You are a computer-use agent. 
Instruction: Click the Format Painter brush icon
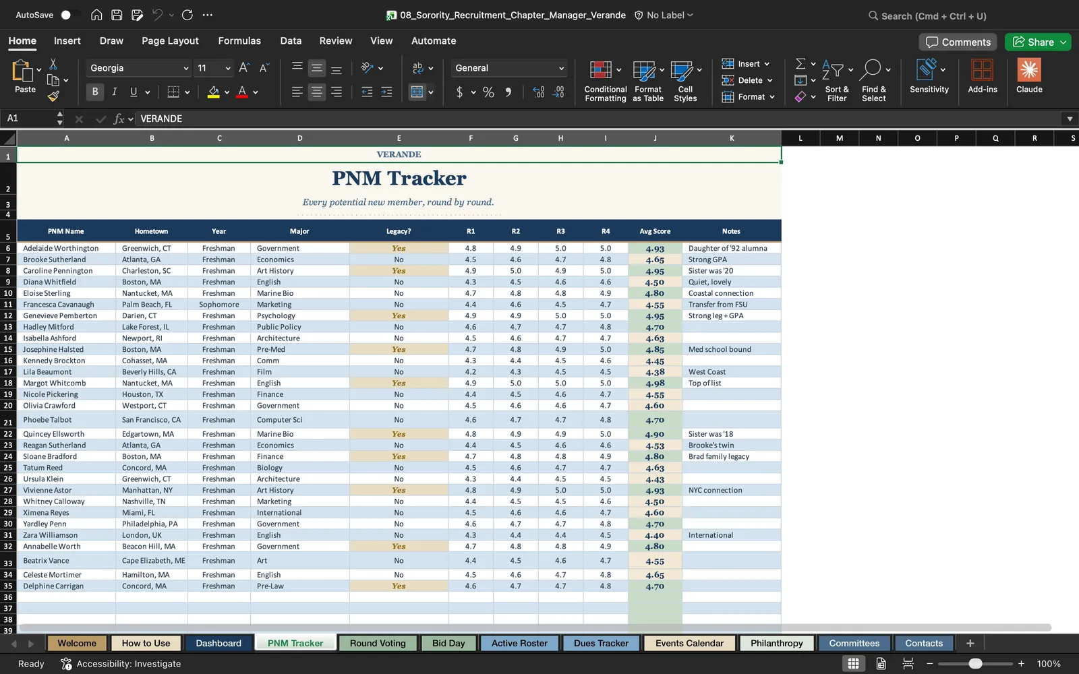click(x=53, y=96)
